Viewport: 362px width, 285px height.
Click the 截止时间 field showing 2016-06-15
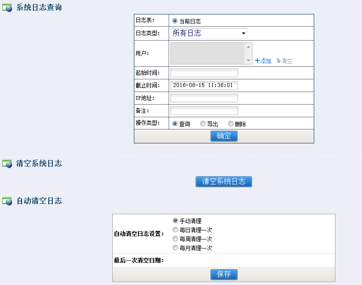[x=204, y=85]
